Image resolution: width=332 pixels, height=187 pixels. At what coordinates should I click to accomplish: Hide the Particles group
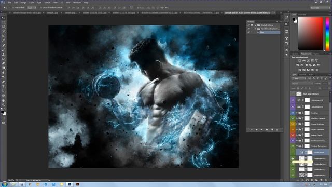pos(293,113)
